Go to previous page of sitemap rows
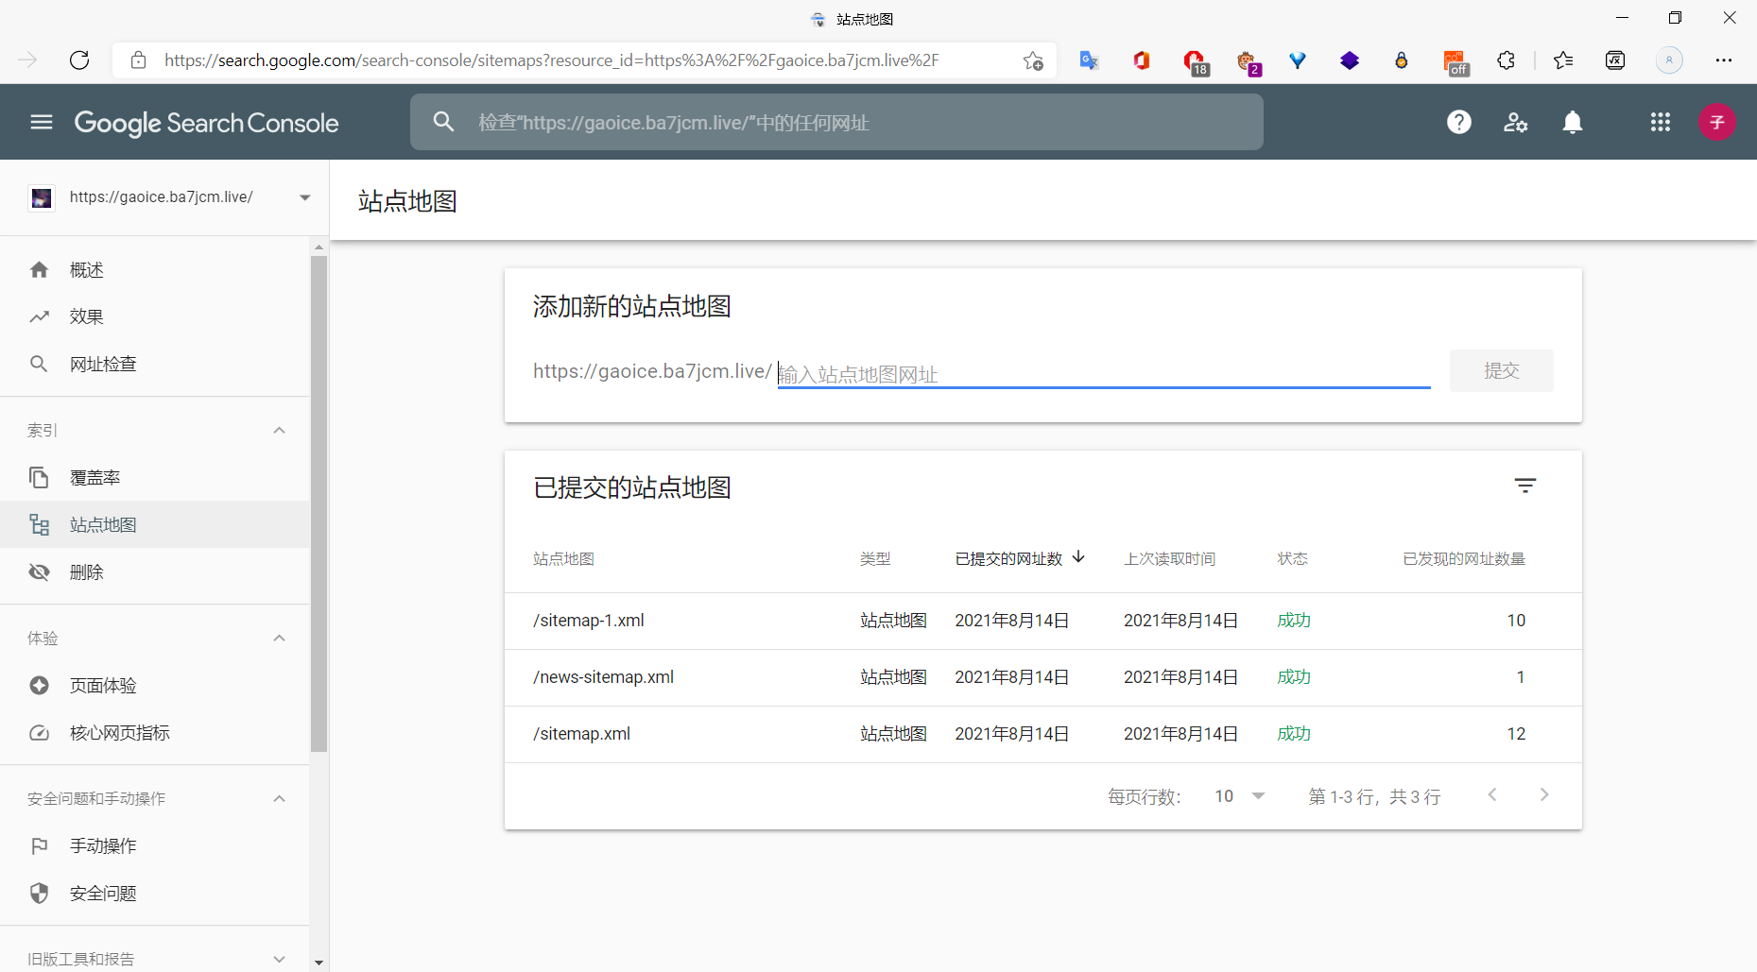Screen dimensions: 1757x972 pyautogui.click(x=1492, y=794)
